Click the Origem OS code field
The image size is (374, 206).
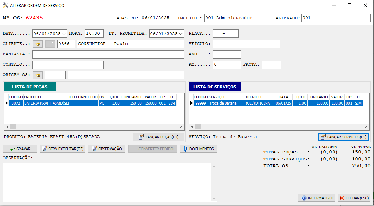click(55, 75)
